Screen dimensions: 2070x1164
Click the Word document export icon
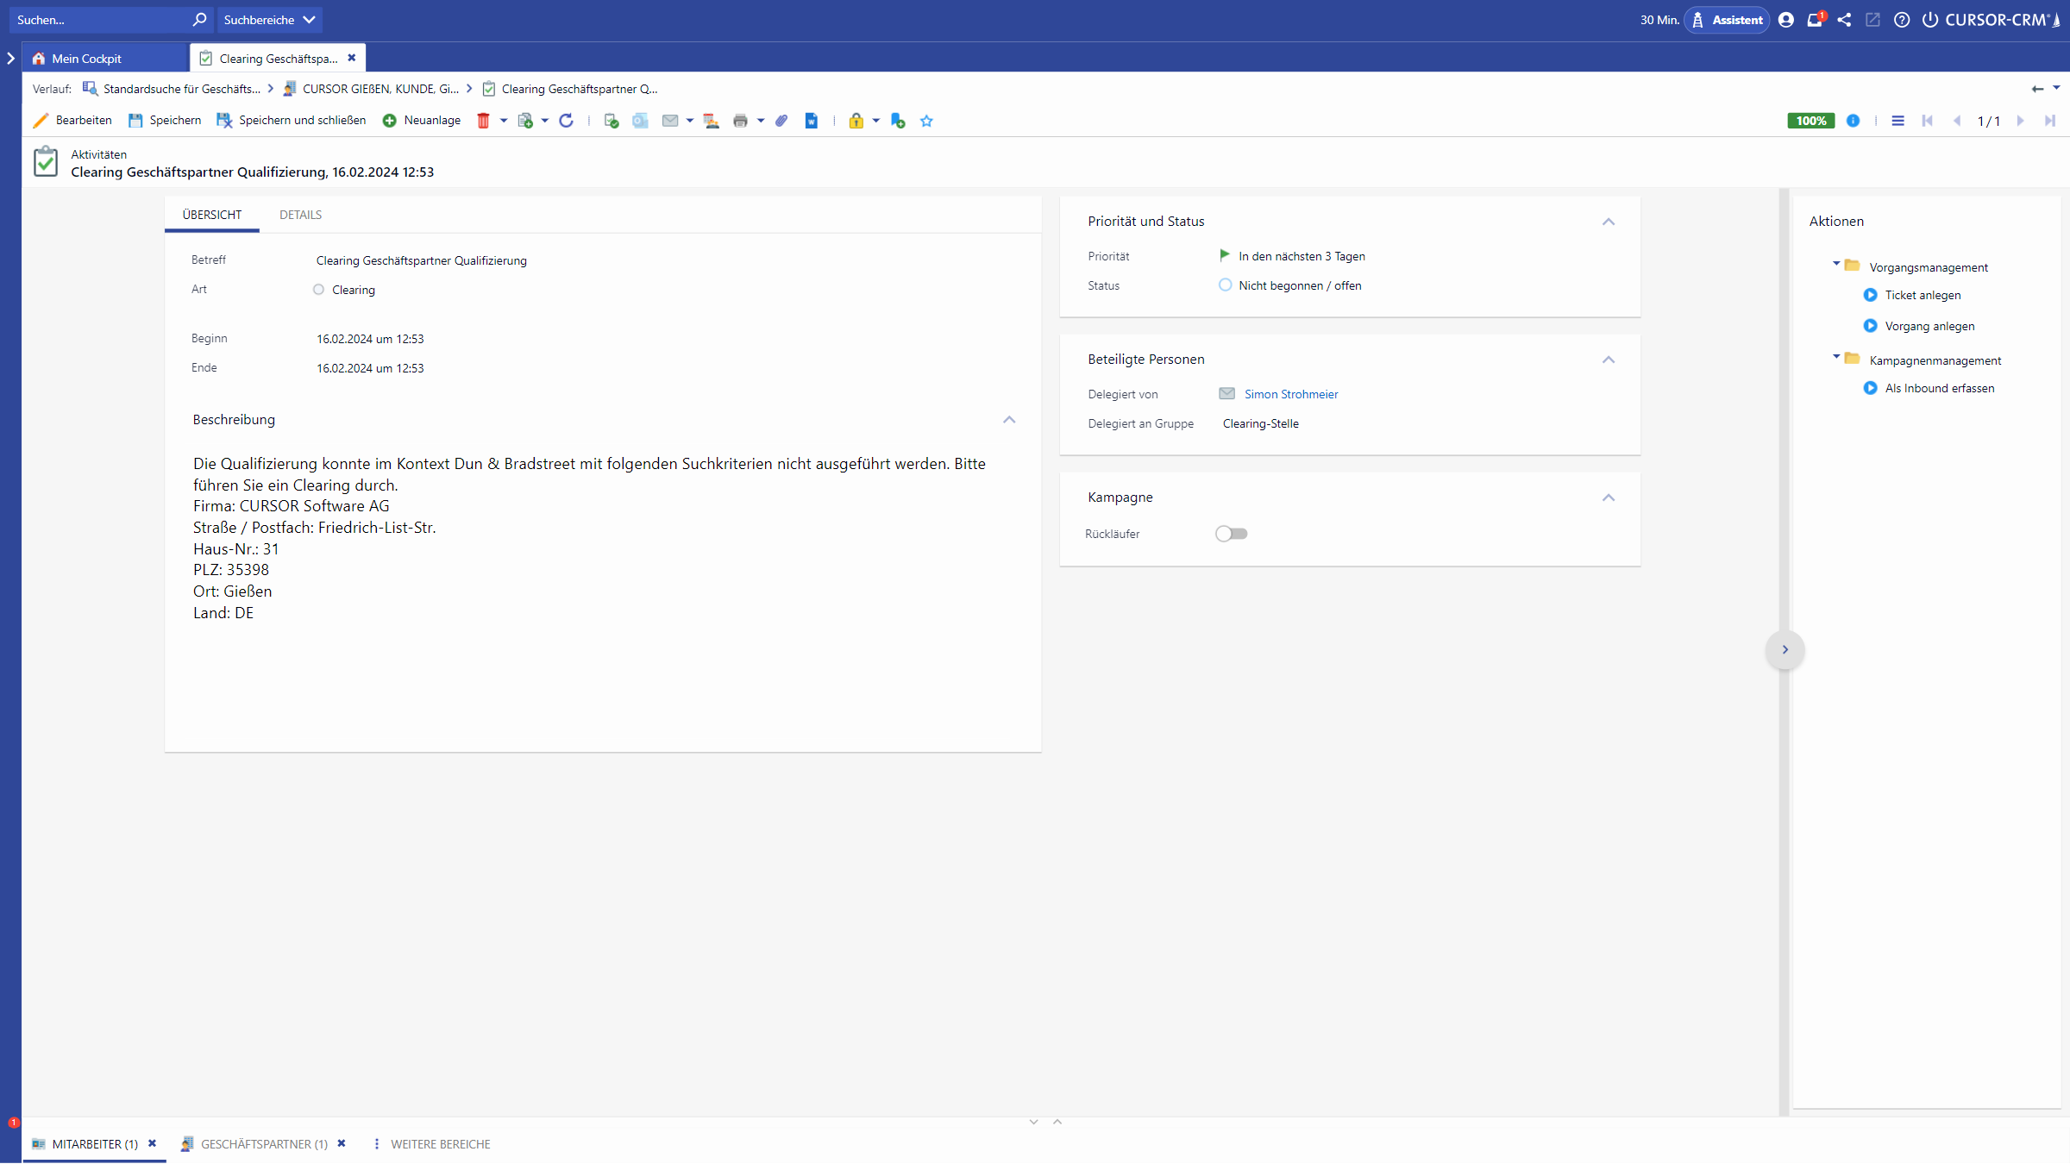[812, 121]
